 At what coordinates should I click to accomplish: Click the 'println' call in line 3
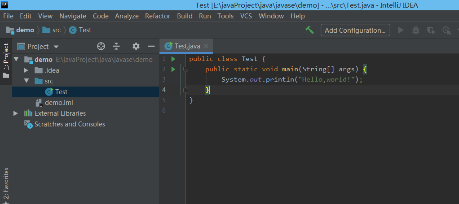tap(280, 79)
